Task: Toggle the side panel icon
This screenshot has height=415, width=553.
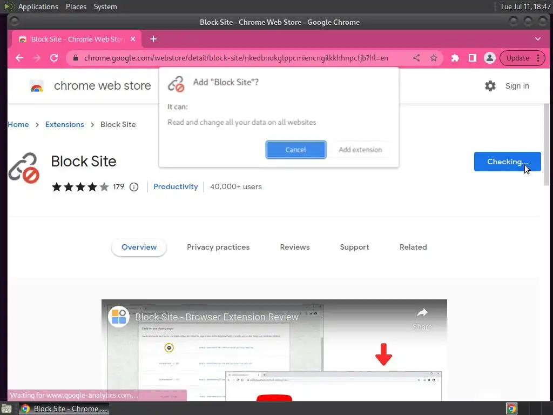Action: point(472,58)
